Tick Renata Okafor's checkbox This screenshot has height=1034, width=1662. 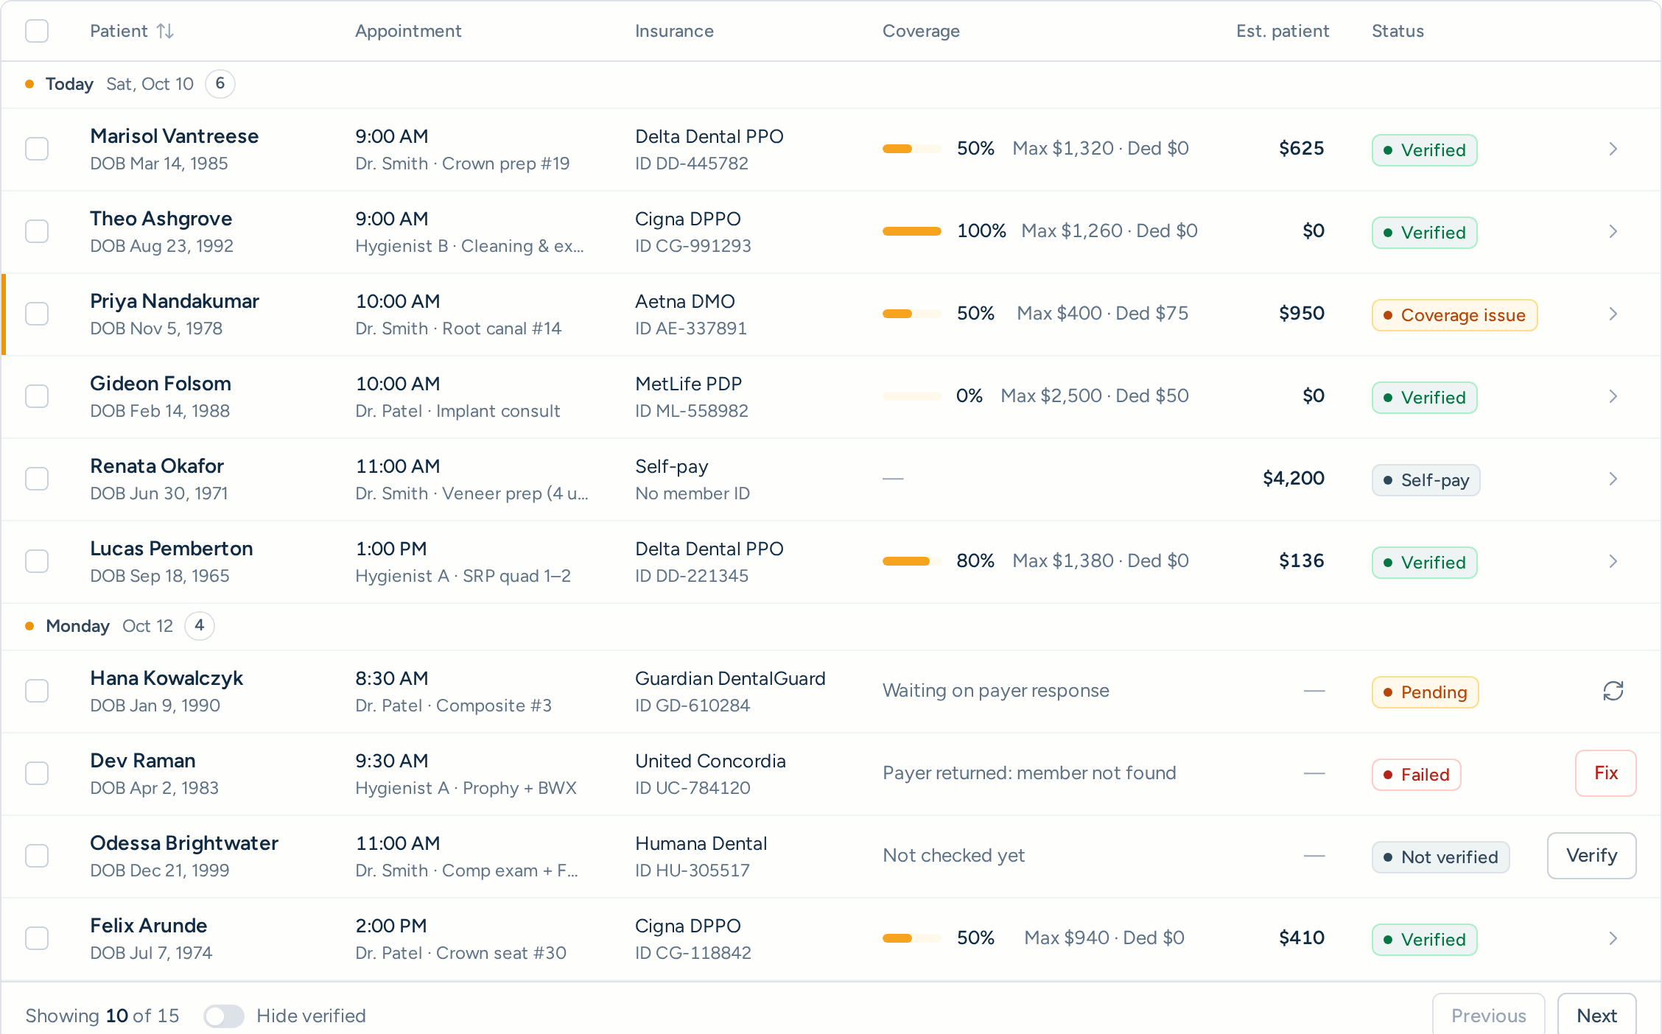click(x=37, y=479)
